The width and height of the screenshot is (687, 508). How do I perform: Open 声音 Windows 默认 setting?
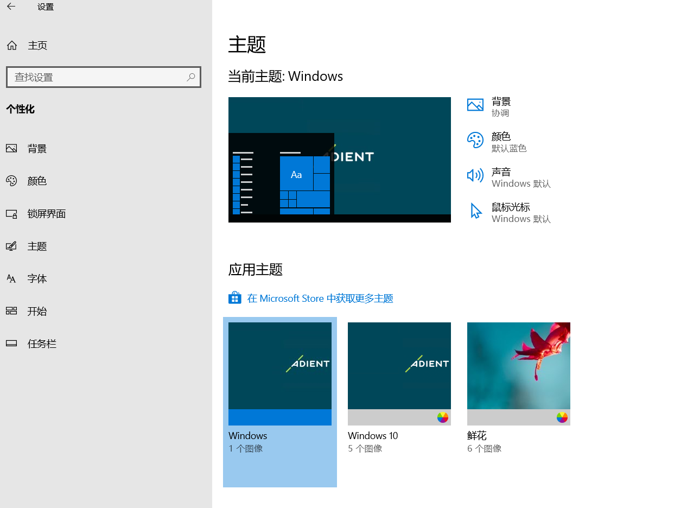click(x=509, y=177)
